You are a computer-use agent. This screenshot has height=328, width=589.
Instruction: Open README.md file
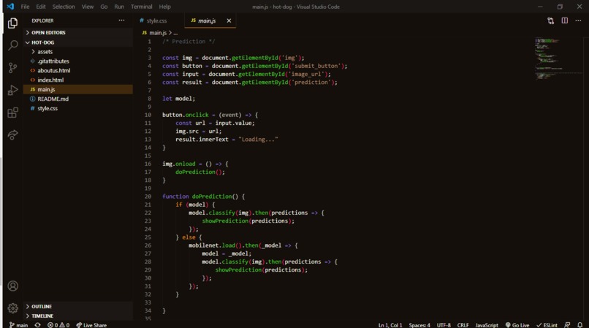coord(77,99)
